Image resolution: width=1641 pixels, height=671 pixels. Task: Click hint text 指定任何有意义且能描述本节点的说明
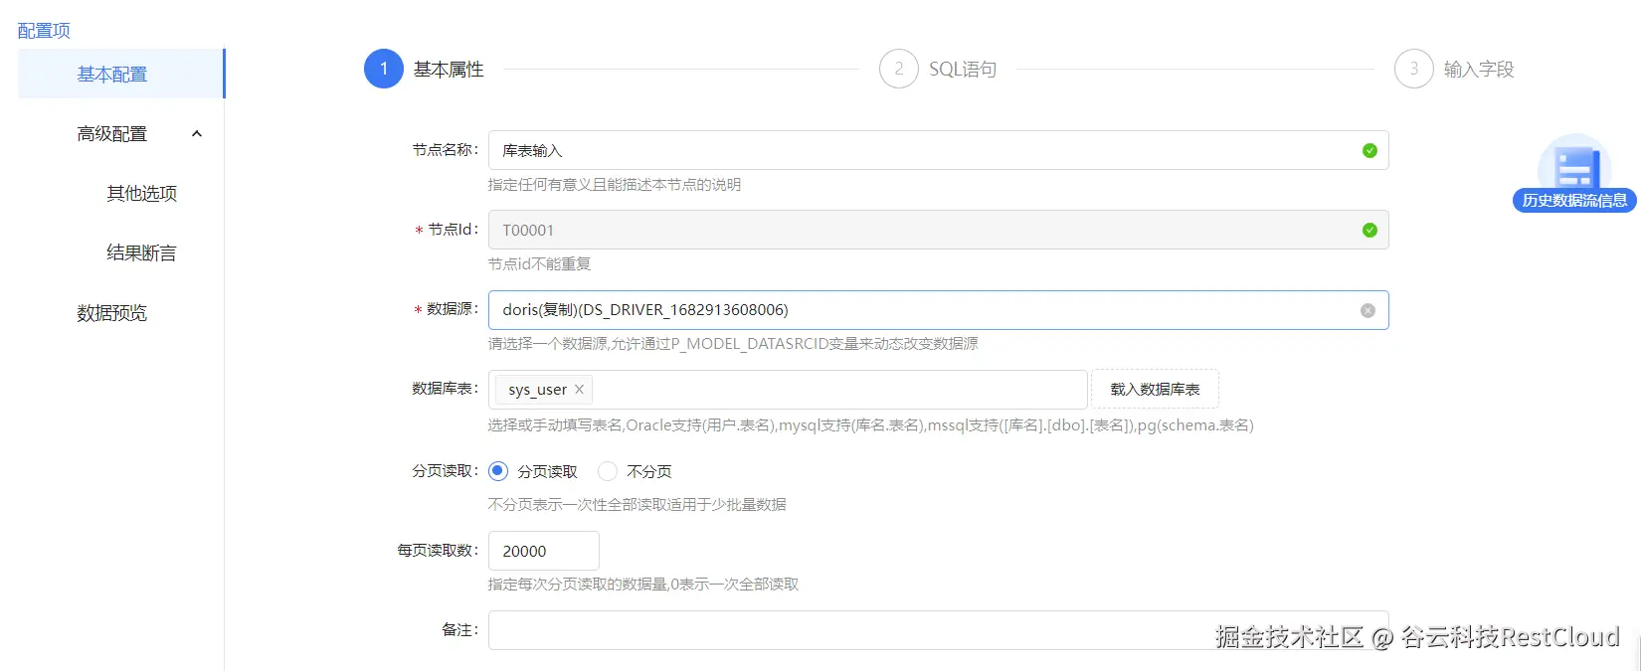[x=614, y=185]
